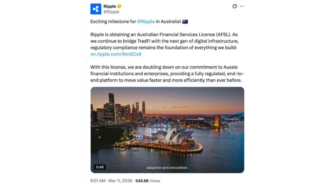Open the Grok explain icon
This screenshot has height=188, width=335.
[235, 6]
